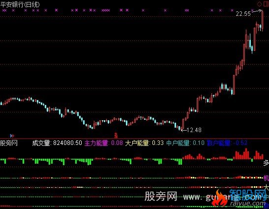Select the 主力能量: 0.08 indicator label

[x=104, y=143]
